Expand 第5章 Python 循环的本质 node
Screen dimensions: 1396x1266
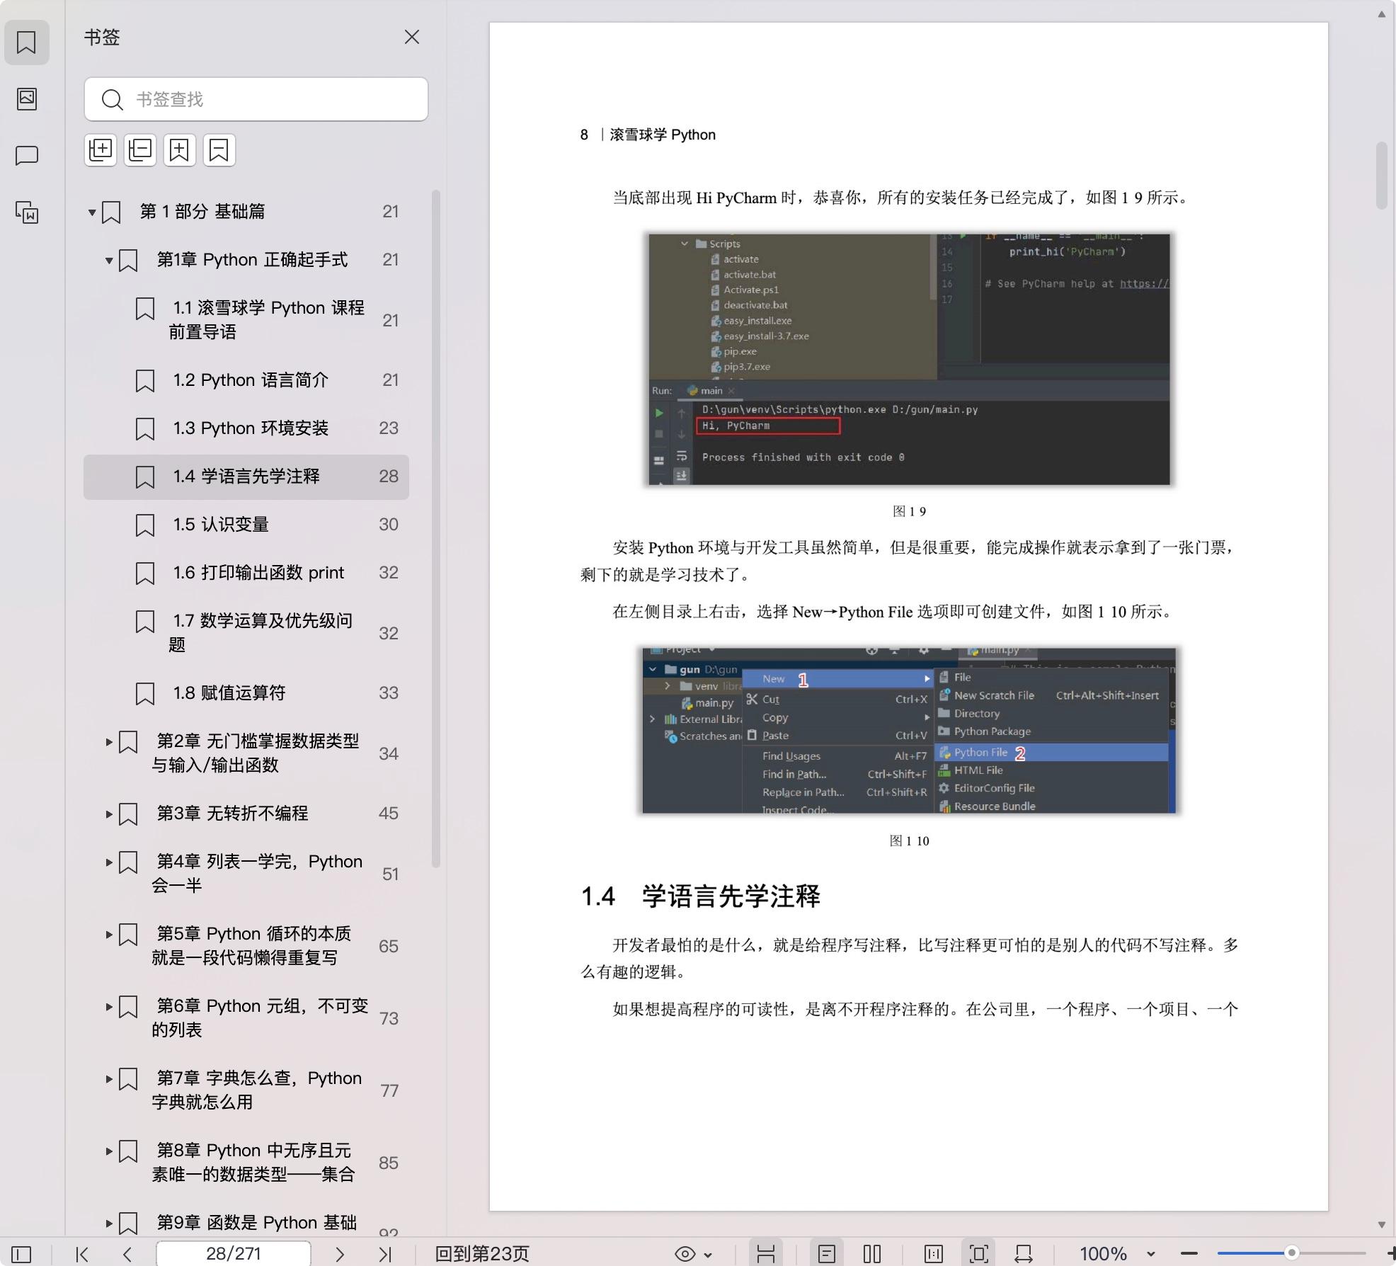pyautogui.click(x=109, y=935)
